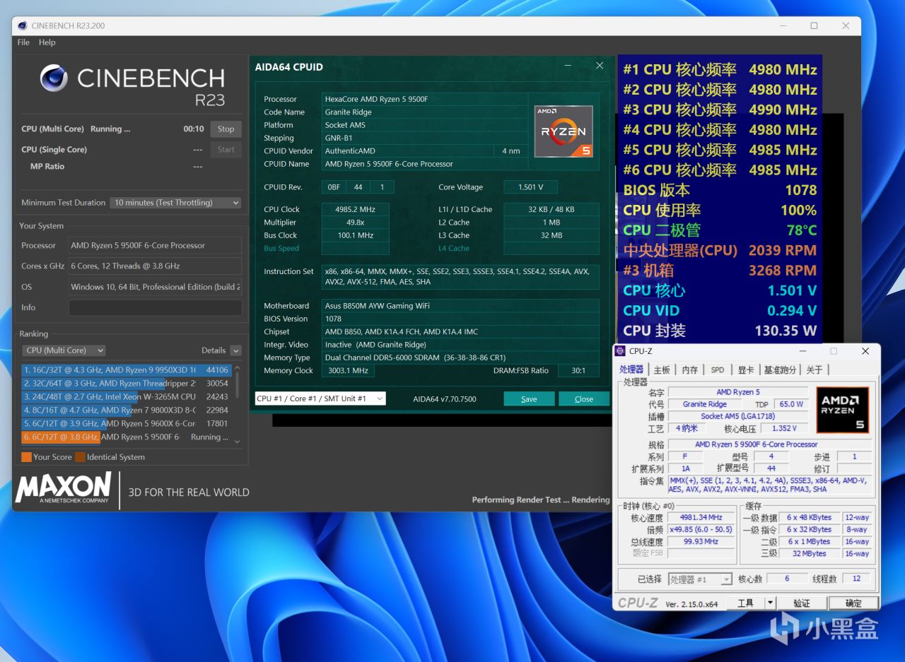Select the Intel Xeon W-3265M ranking row
Image resolution: width=905 pixels, height=662 pixels.
click(x=126, y=396)
